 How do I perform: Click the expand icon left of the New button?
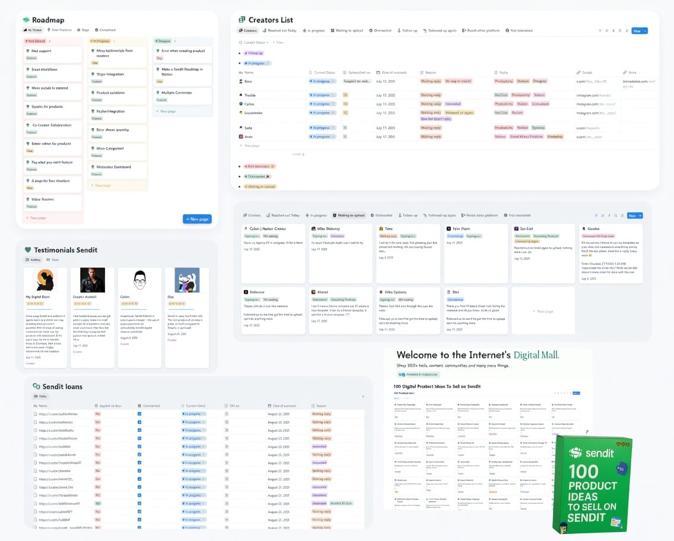(x=627, y=30)
